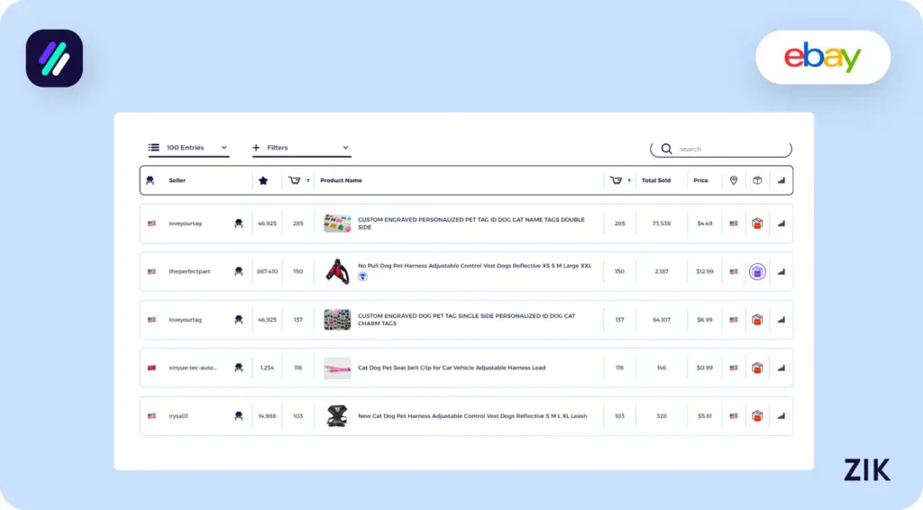The height and width of the screenshot is (510, 923).
Task: Click the cart icon before Total Sold header
Action: 616,180
